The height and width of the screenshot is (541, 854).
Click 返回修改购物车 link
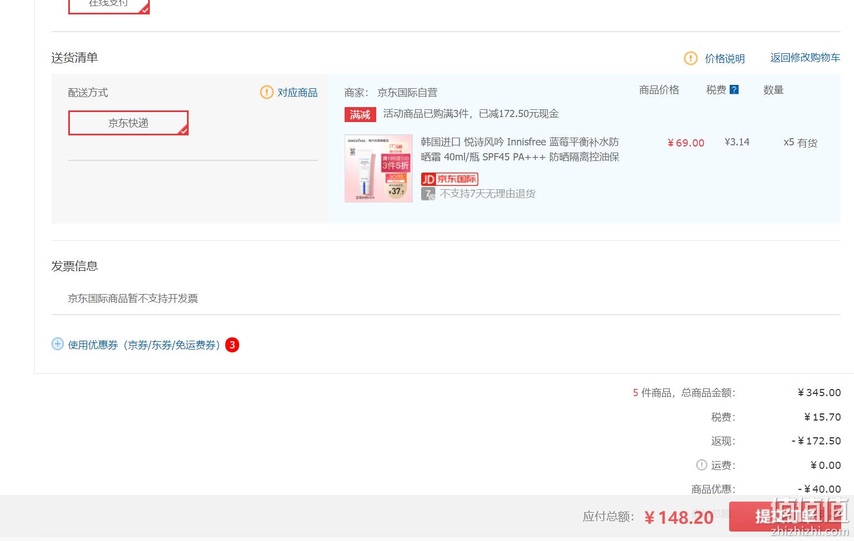[x=805, y=58]
